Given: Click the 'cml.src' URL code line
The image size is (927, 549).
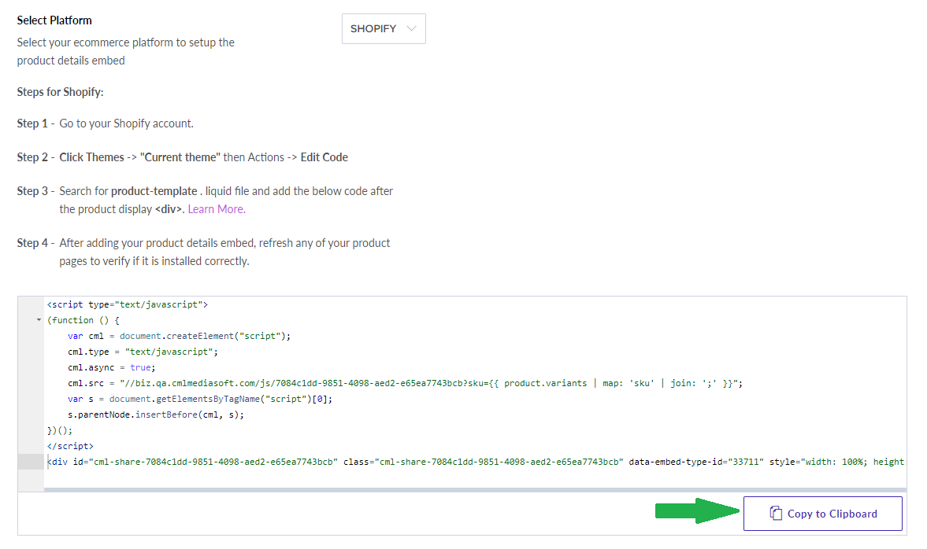Looking at the screenshot, I should (x=405, y=383).
